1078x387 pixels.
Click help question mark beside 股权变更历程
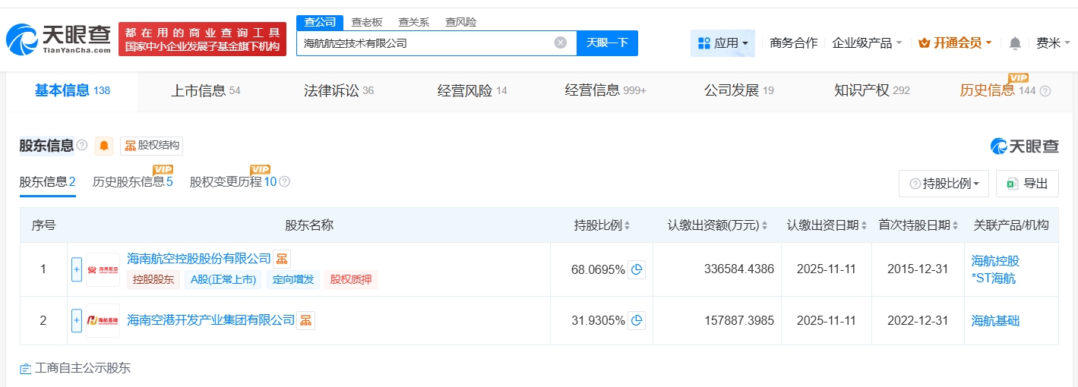point(285,182)
